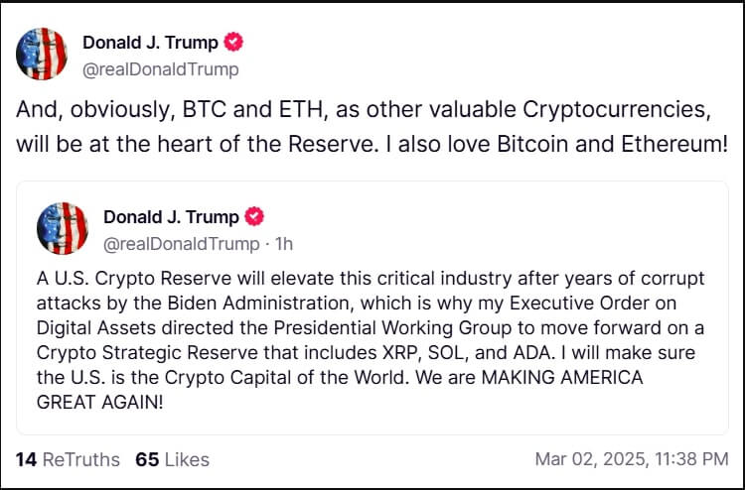Click Donald J. Trump name in quoted post
The width and height of the screenshot is (745, 490).
tap(171, 217)
